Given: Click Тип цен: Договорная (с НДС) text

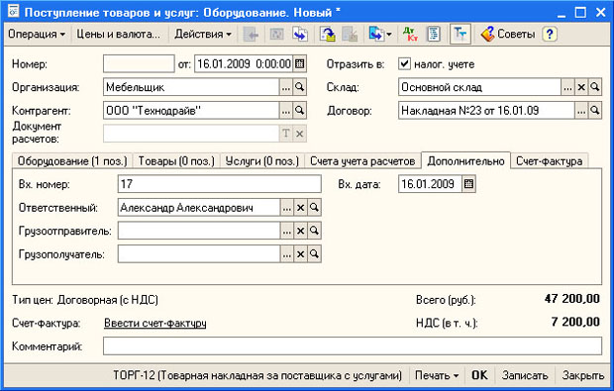Looking at the screenshot, I should [85, 300].
